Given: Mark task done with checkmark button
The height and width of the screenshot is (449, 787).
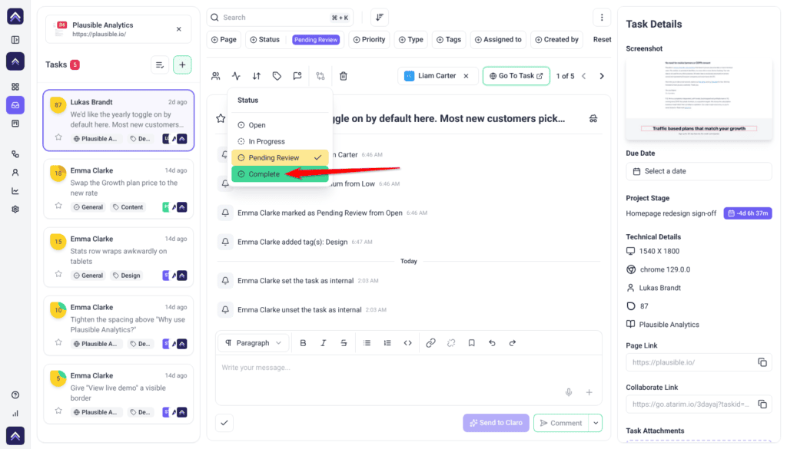Looking at the screenshot, I should pyautogui.click(x=224, y=423).
